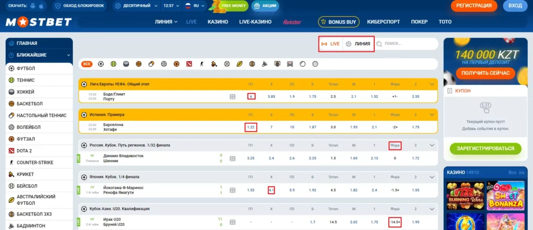Image resolution: width=533 pixels, height=230 pixels.
Task: Select the table tennis icon in filter row
Action: pos(151,64)
